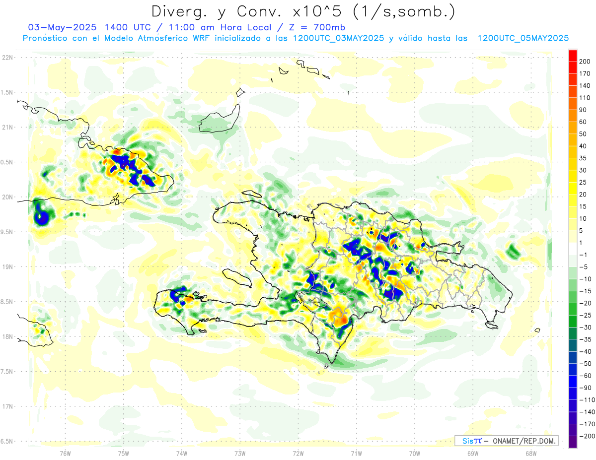Click the positive '30' colorbar value
596x460 pixels.
coord(584,170)
